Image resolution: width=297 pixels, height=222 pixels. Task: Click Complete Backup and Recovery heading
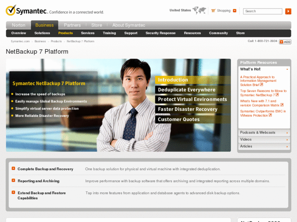coord(45,169)
